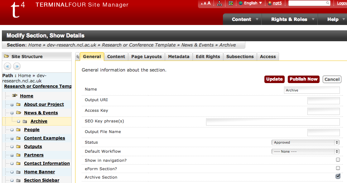Click the user profile icon beside npt5

click(270, 3)
